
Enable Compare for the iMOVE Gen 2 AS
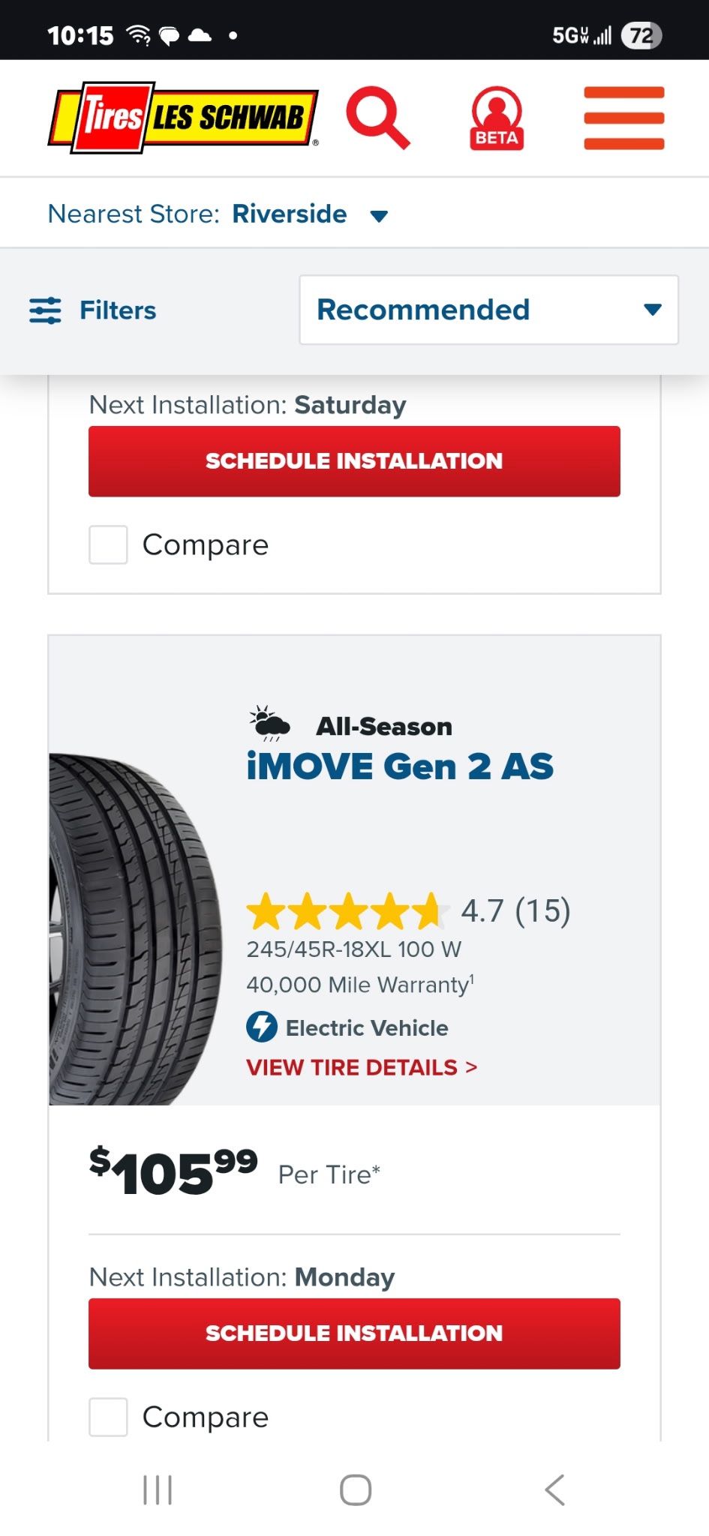click(x=107, y=1417)
